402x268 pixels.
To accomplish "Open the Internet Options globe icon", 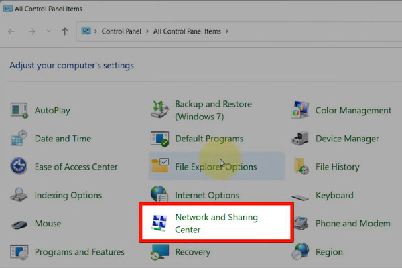I will pos(159,194).
